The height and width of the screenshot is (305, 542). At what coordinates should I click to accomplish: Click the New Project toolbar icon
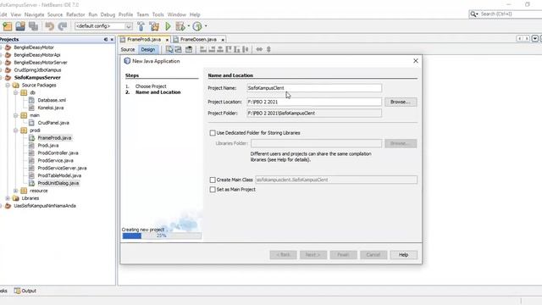pyautogui.click(x=8, y=26)
